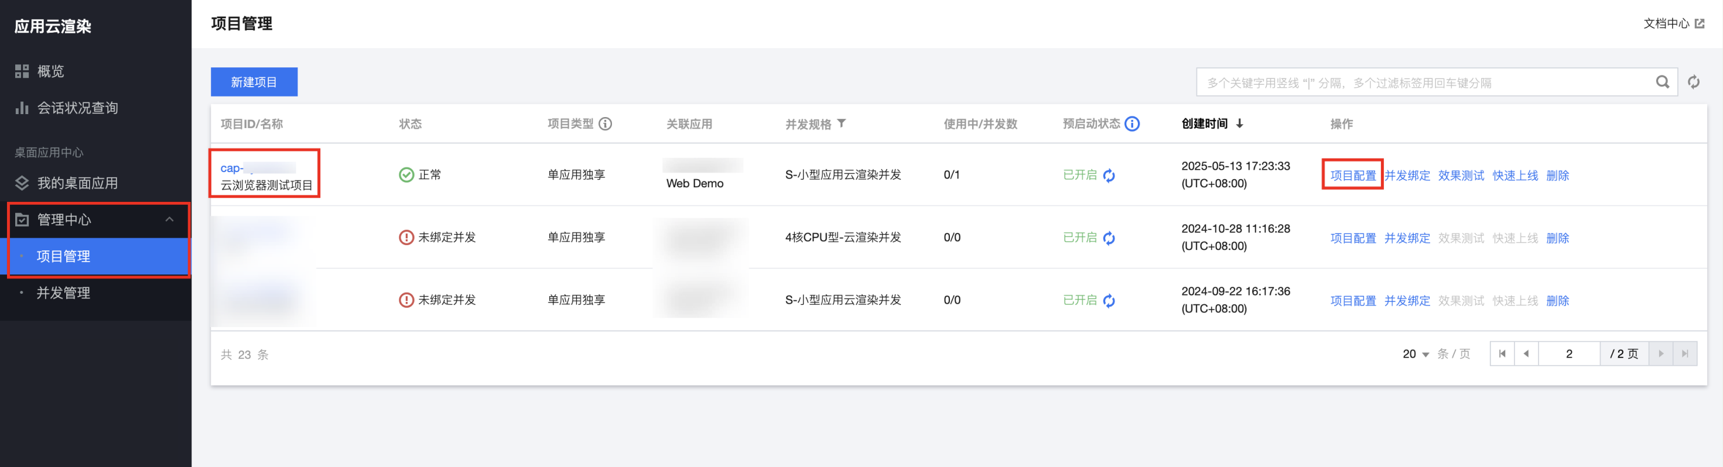Click the refresh icon beside the search box
The height and width of the screenshot is (467, 1723).
(1694, 82)
